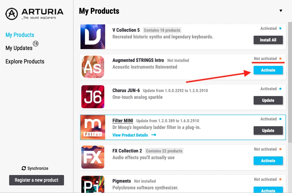
Task: Click 'Audio effects you'll actually use' description
Action: pyautogui.click(x=143, y=158)
